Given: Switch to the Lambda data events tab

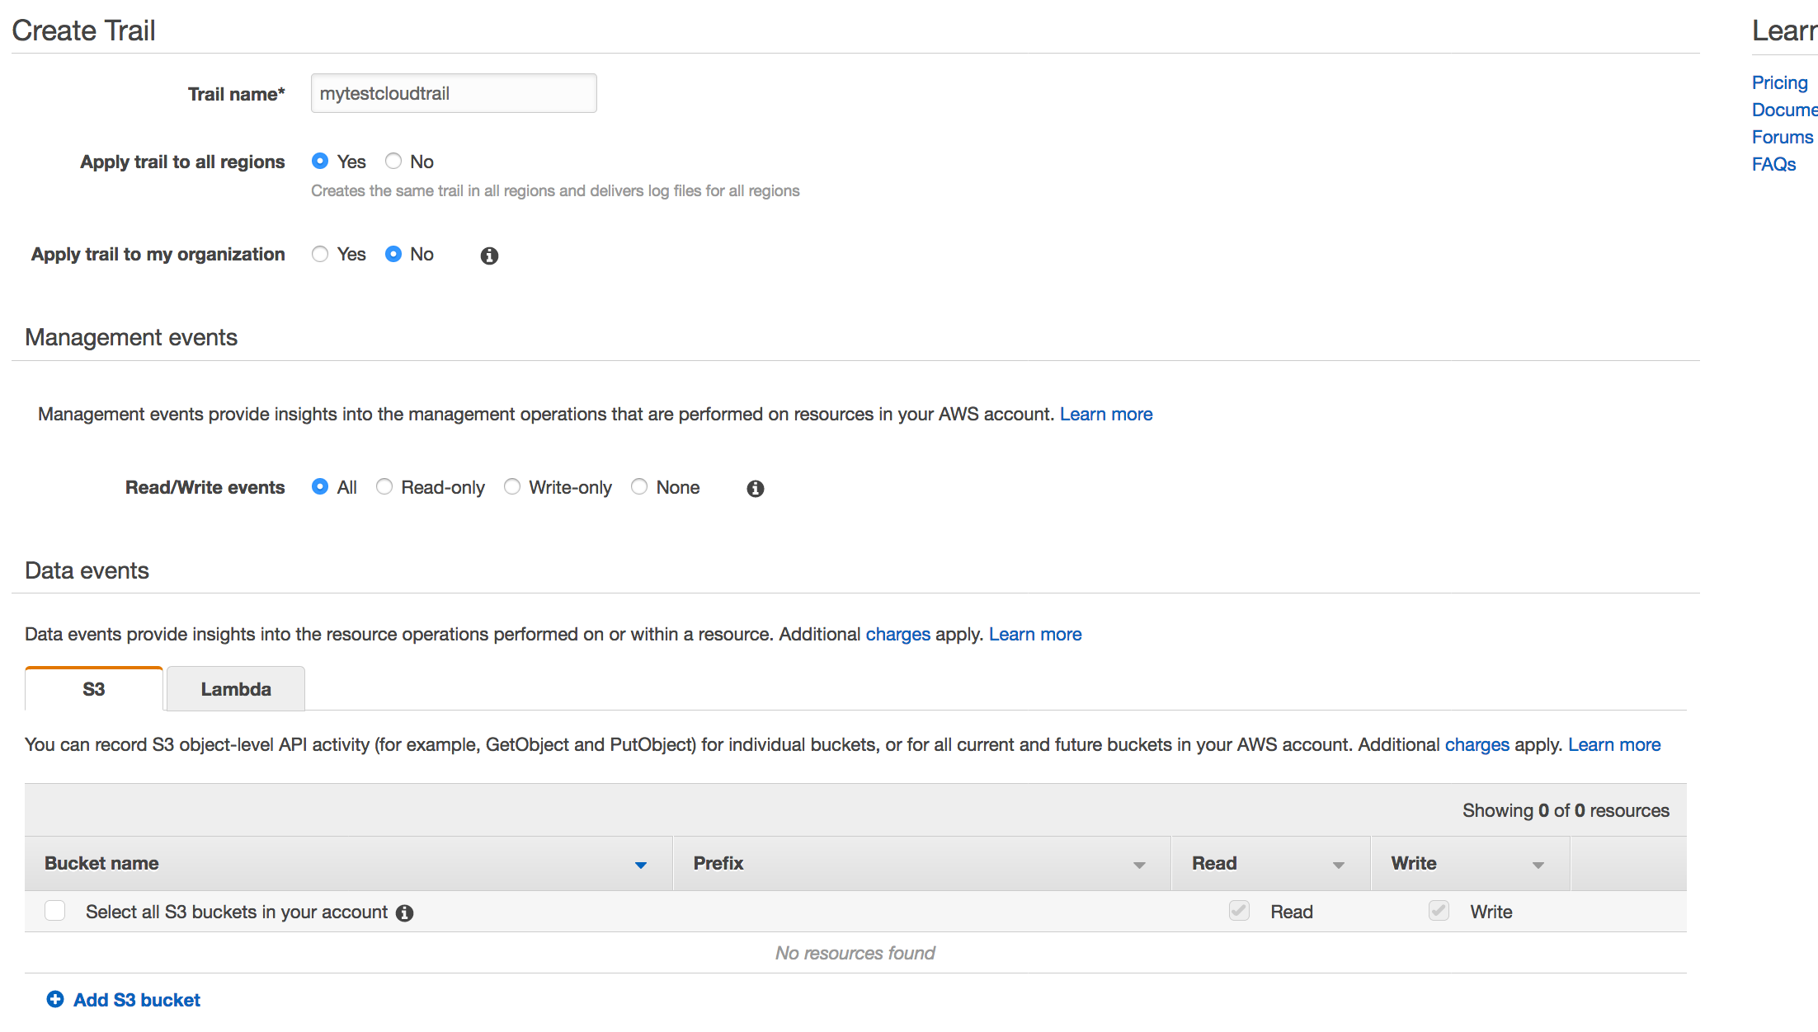Looking at the screenshot, I should tap(236, 689).
